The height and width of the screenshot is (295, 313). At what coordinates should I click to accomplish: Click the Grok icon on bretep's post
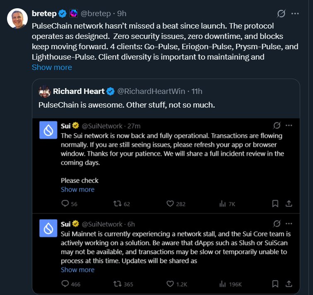point(281,14)
